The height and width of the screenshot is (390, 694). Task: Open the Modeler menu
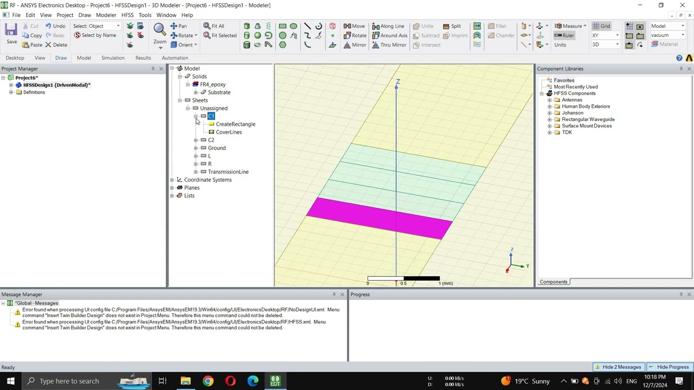[x=106, y=15]
